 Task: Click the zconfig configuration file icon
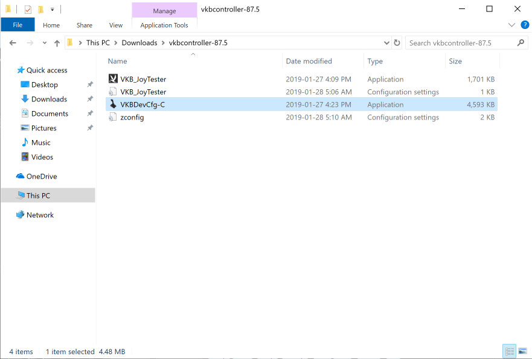coord(112,117)
